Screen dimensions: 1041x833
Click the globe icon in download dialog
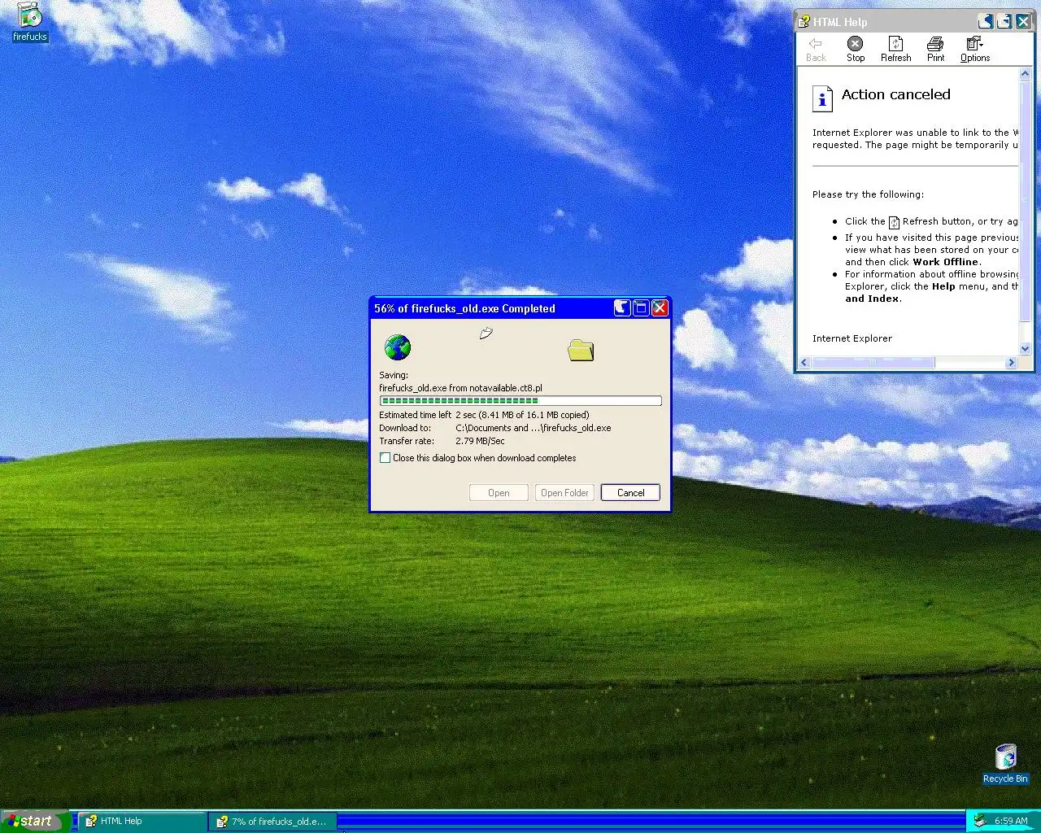coord(398,347)
